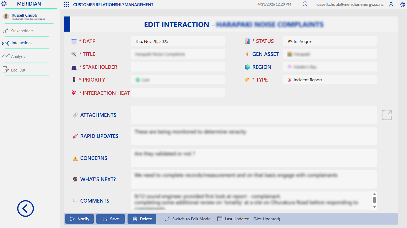
Task: Click the Meridian logo icon in sidebar header
Action: point(4,4)
